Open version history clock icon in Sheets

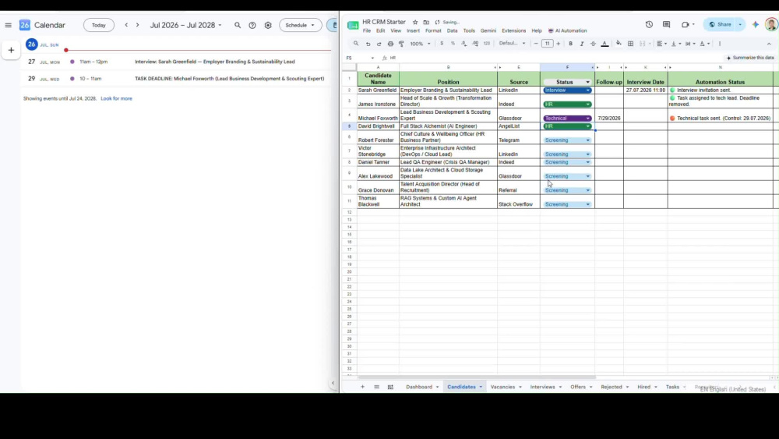649,24
